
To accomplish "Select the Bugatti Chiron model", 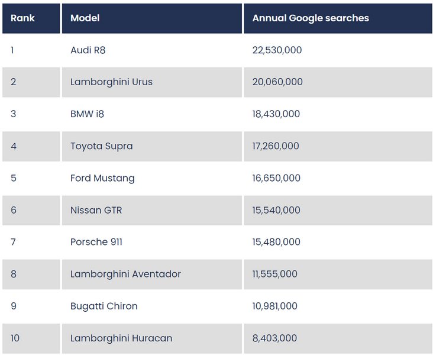I will [104, 306].
